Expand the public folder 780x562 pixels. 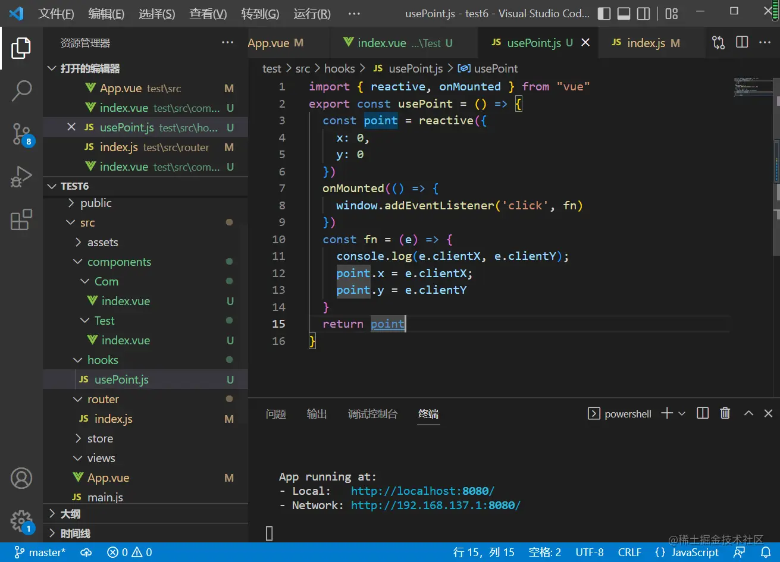click(95, 203)
